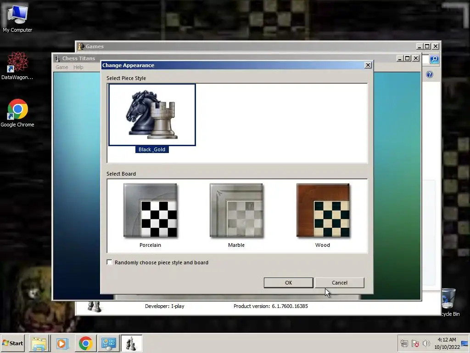Open Chrome from the taskbar

pyautogui.click(x=85, y=343)
